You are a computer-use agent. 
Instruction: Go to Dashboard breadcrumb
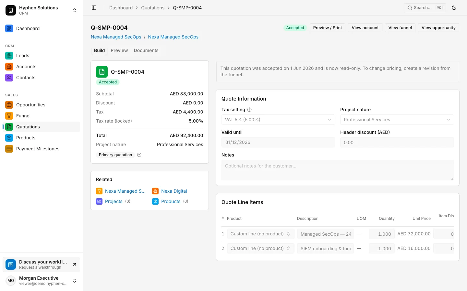(121, 8)
